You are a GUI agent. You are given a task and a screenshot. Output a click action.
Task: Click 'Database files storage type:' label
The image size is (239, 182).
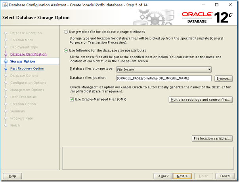92,69
